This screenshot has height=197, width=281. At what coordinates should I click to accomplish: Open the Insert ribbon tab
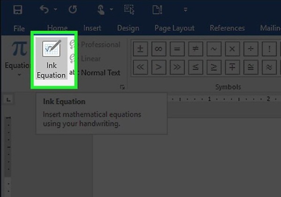coord(92,28)
